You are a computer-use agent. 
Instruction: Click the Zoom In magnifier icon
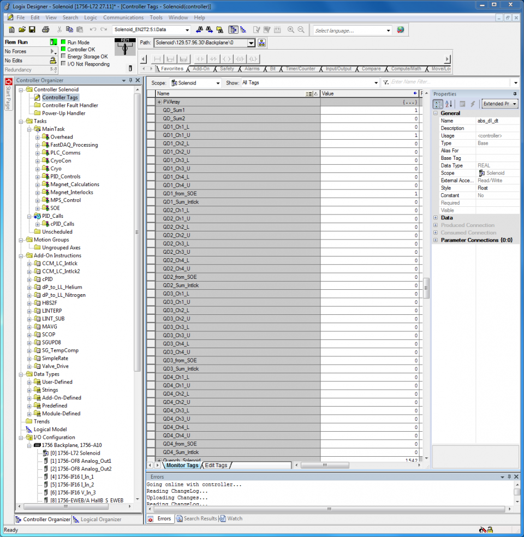point(291,29)
